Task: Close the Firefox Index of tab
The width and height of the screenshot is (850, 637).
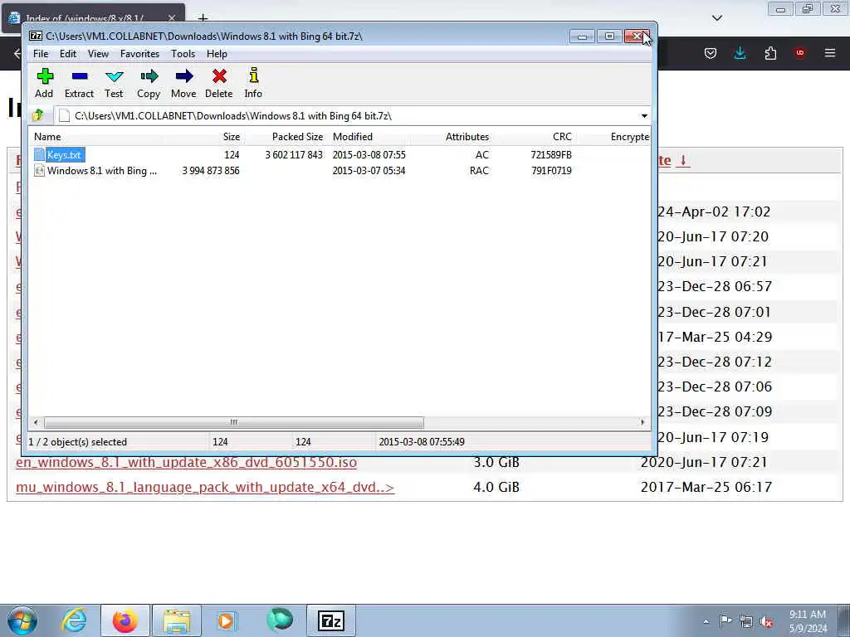Action: click(x=172, y=18)
